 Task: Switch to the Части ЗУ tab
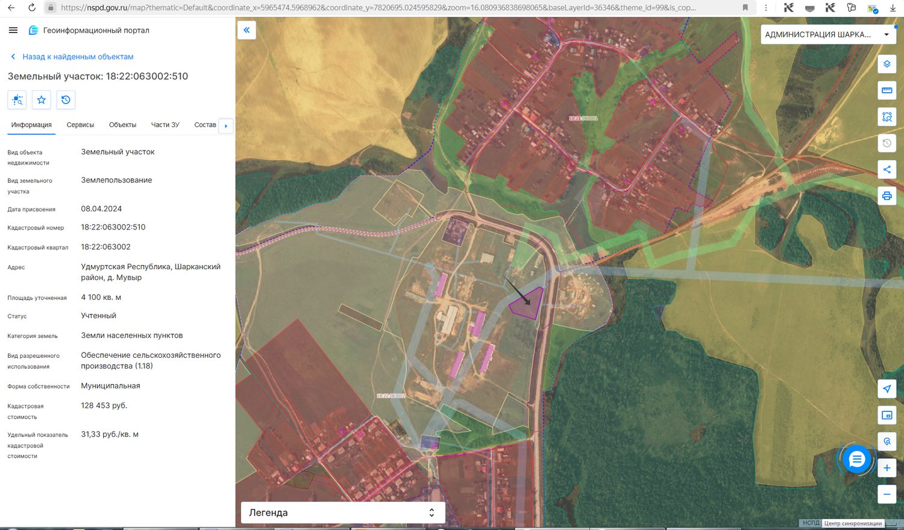tap(165, 125)
